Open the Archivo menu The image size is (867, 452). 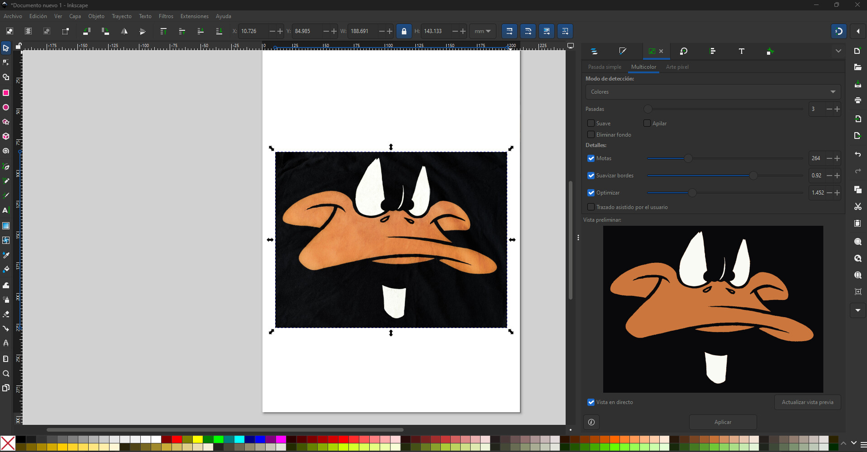point(13,16)
